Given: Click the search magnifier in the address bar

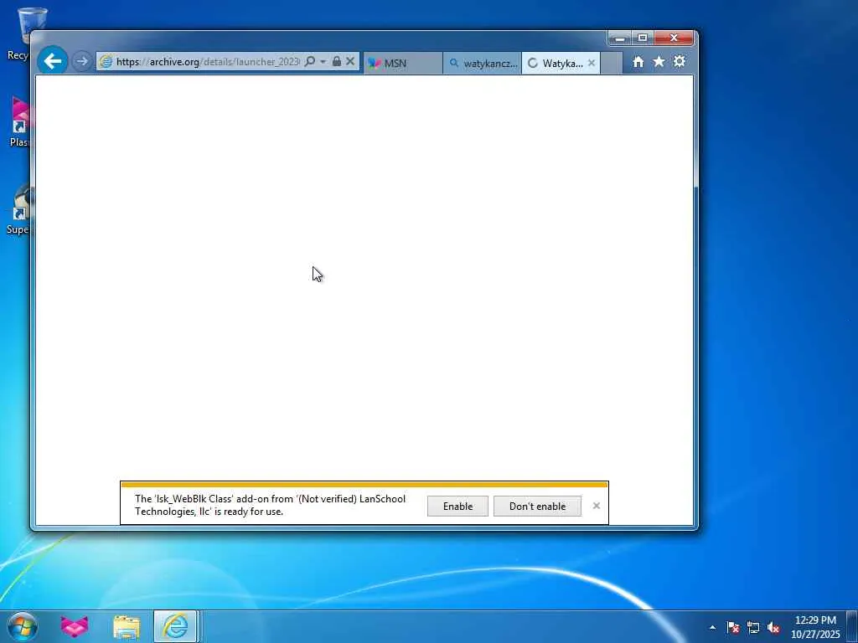Looking at the screenshot, I should (x=310, y=61).
